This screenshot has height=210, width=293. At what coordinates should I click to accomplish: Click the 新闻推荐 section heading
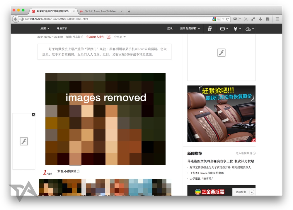[195, 153]
